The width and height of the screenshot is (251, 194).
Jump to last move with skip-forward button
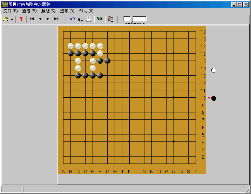pyautogui.click(x=56, y=19)
